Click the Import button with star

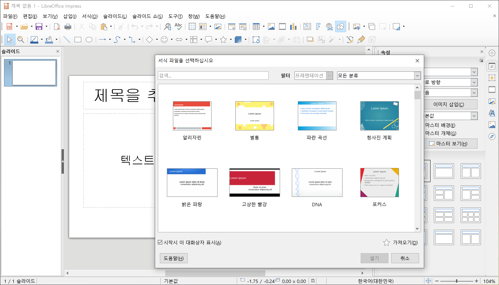(x=401, y=242)
